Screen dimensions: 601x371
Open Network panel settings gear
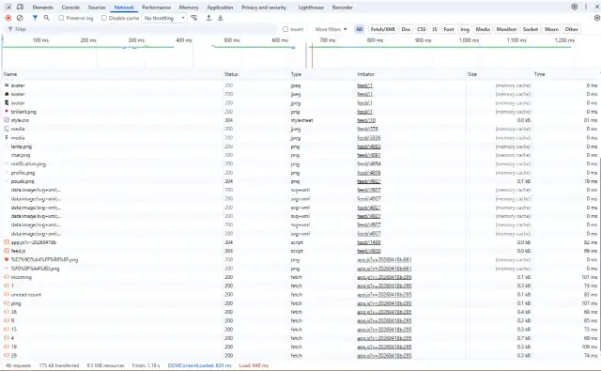pyautogui.click(x=597, y=18)
